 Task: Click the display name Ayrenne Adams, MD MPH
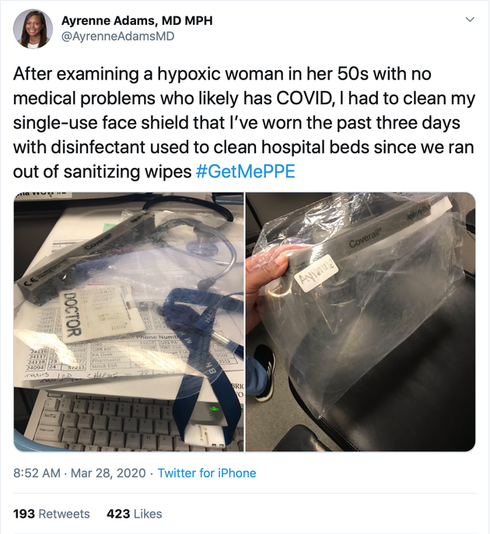coord(137,21)
